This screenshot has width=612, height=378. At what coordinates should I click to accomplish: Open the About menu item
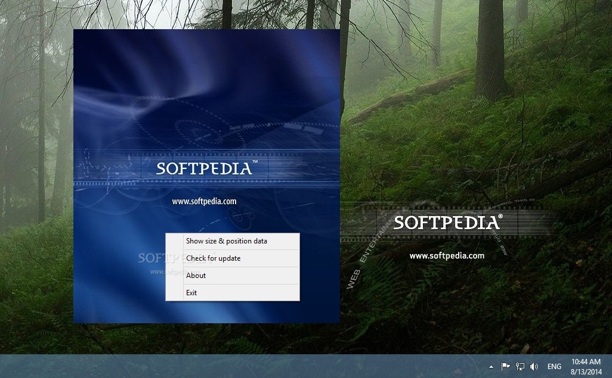pos(233,276)
